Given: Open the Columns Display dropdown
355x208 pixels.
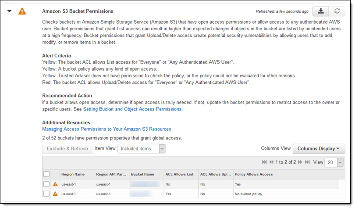Looking at the screenshot, I should pyautogui.click(x=319, y=149).
